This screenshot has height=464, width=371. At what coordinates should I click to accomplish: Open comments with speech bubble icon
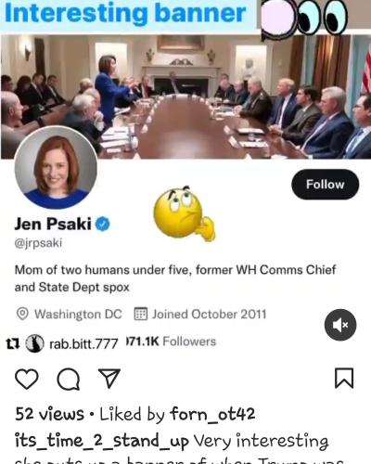coord(69,379)
